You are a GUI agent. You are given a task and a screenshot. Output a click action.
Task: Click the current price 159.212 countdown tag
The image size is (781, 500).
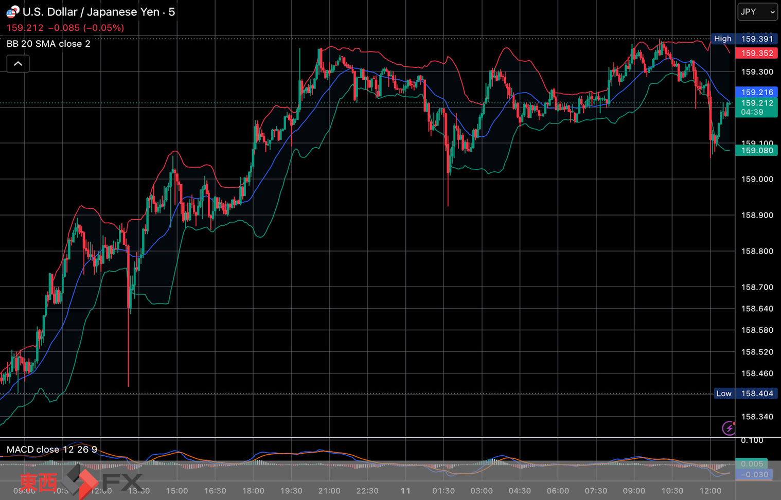pos(756,108)
